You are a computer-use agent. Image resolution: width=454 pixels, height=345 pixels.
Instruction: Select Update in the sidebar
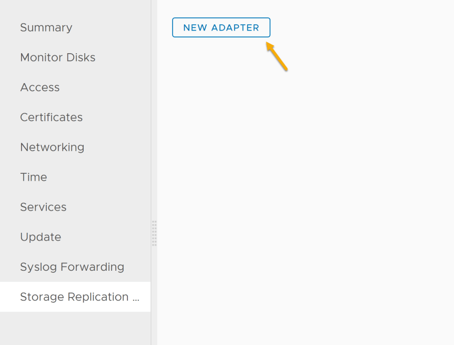(41, 237)
